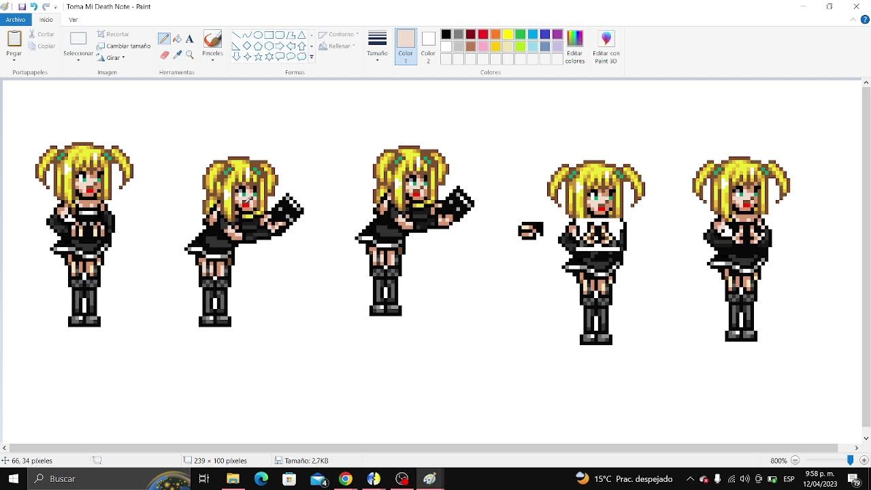
Task: Click the volume icon in system tray
Action: coord(744,479)
